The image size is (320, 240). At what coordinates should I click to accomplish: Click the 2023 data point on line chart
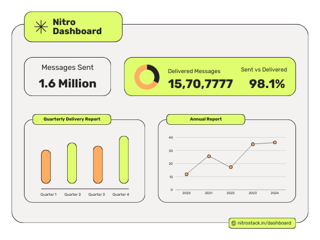pos(253,144)
